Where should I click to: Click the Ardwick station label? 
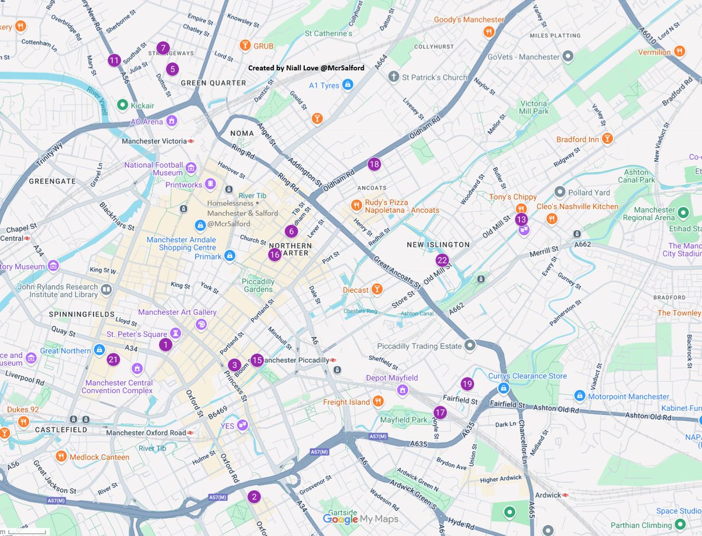[x=549, y=495]
